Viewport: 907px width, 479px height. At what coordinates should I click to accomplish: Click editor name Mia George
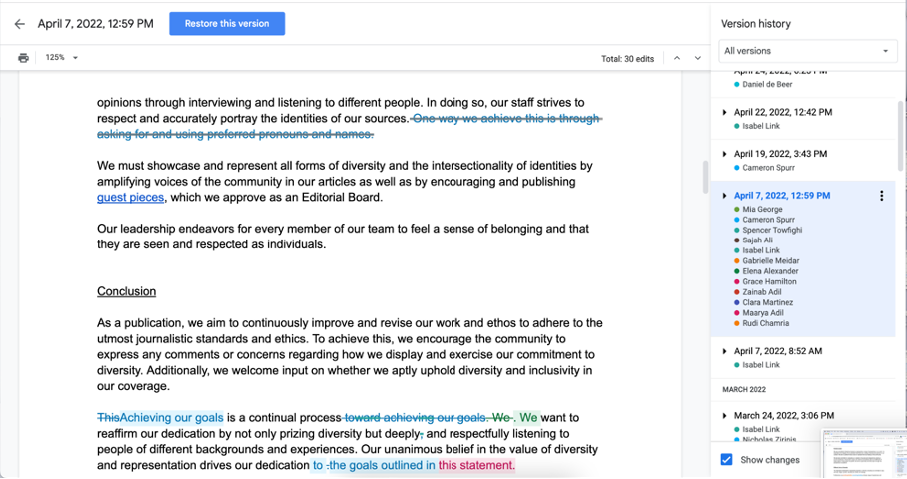[x=762, y=210]
